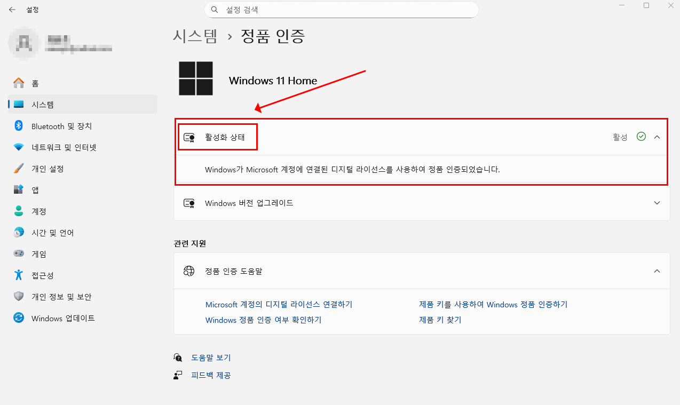The width and height of the screenshot is (680, 405).
Task: Open Windows 정품 인증 여부 확인하기 link
Action: click(263, 320)
